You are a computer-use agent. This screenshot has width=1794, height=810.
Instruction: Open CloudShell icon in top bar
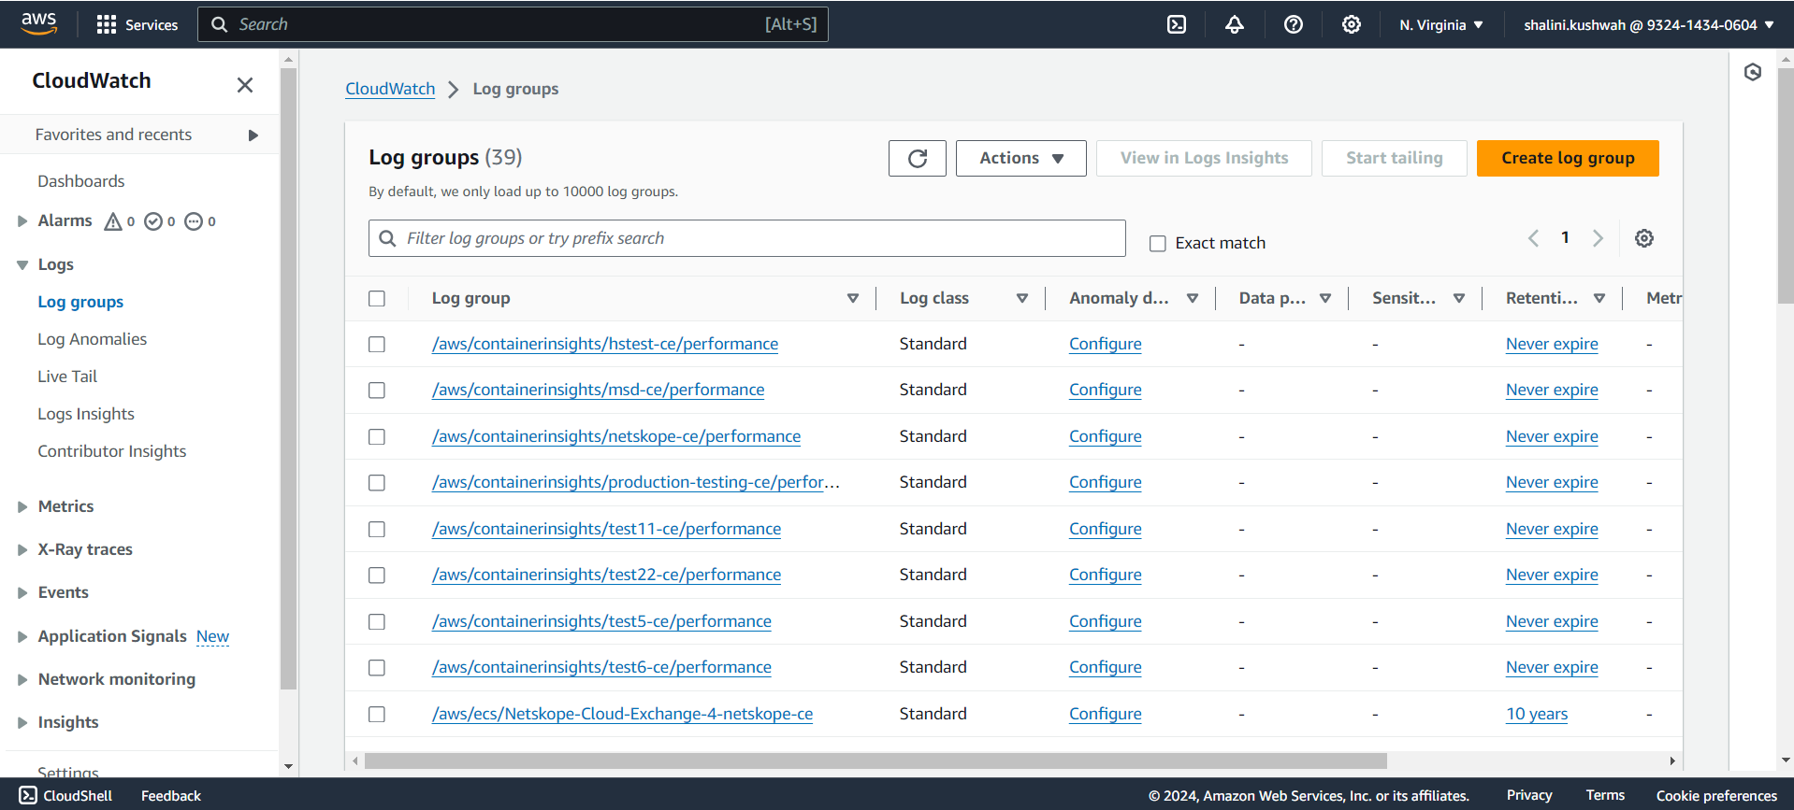[1177, 24]
